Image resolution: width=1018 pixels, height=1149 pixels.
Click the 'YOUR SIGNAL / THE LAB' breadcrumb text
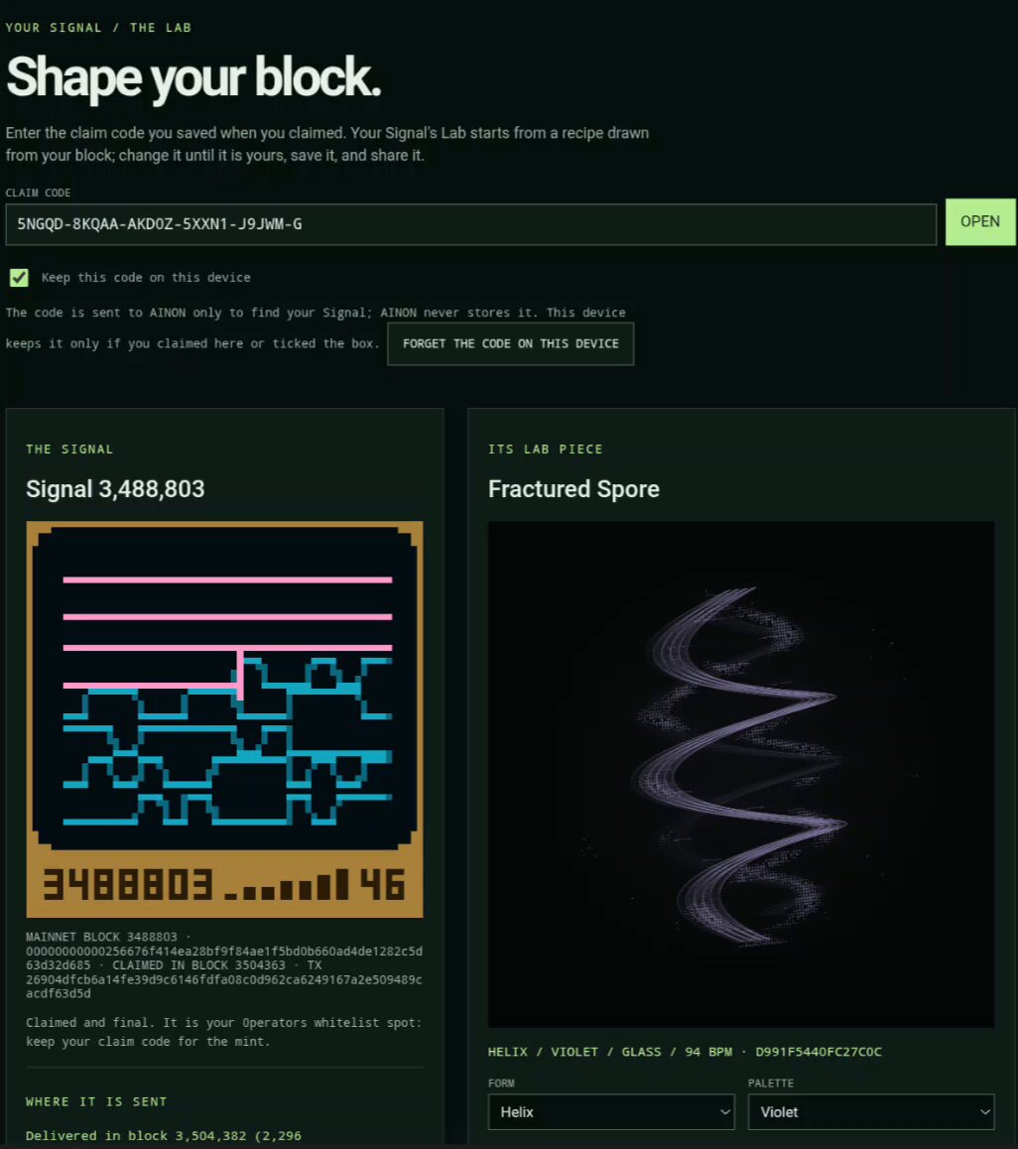(98, 28)
